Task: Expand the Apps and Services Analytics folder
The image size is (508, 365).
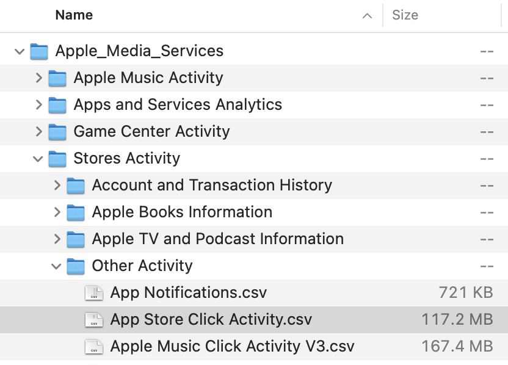Action: pyautogui.click(x=39, y=104)
